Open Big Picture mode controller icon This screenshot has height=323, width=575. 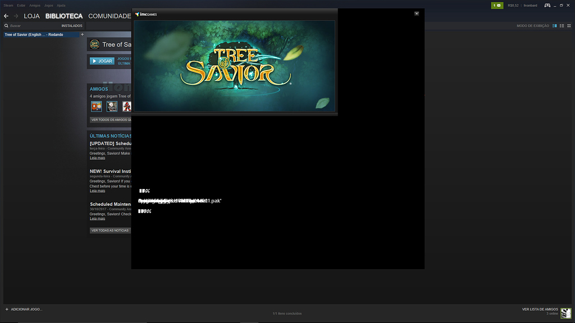point(547,6)
